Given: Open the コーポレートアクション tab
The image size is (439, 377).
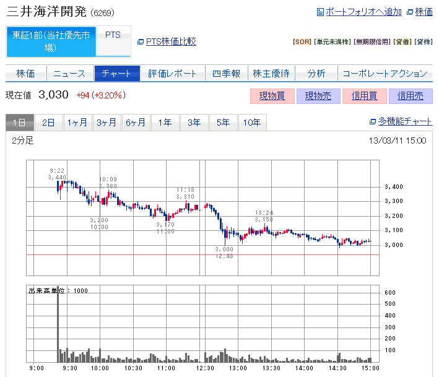Looking at the screenshot, I should coord(385,73).
